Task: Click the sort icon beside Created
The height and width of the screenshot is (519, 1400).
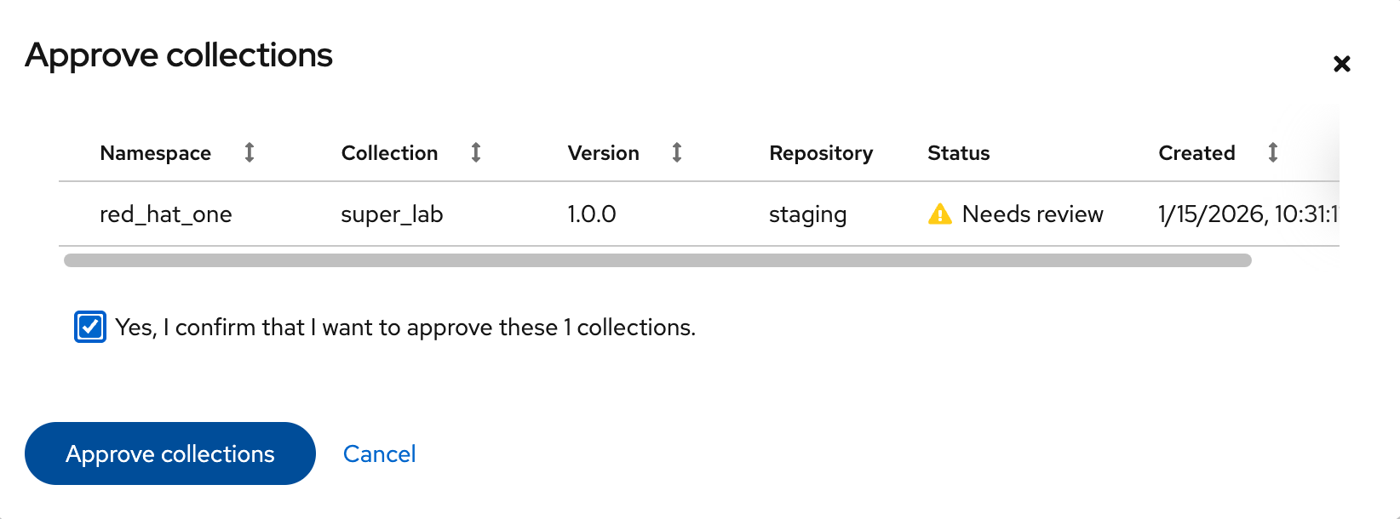Action: (x=1272, y=153)
